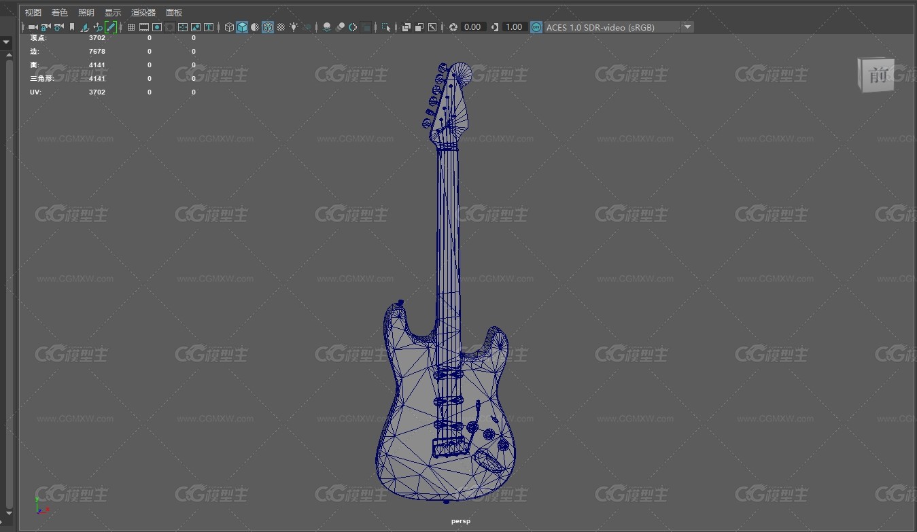This screenshot has width=917, height=532.
Task: Click the Exposure value field showing 0.00
Action: [472, 27]
